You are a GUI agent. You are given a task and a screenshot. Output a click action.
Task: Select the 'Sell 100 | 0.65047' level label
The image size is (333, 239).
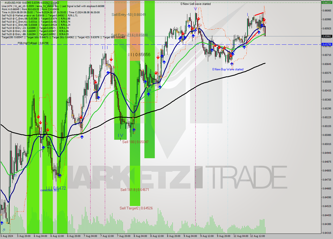pos(135,142)
